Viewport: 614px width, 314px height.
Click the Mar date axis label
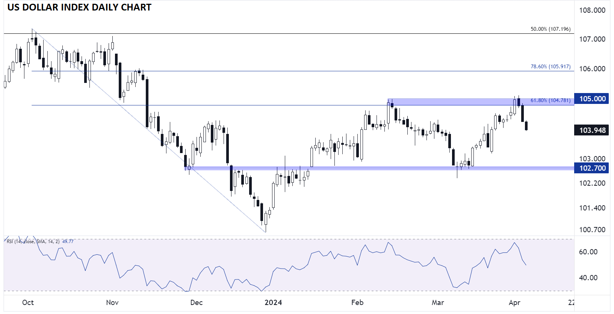point(438,302)
